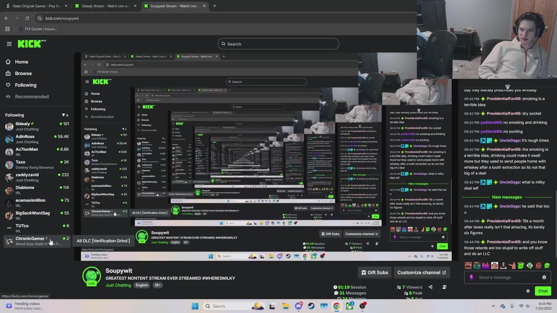The height and width of the screenshot is (313, 557).
Task: Click the Gift Subs button
Action: click(375, 273)
